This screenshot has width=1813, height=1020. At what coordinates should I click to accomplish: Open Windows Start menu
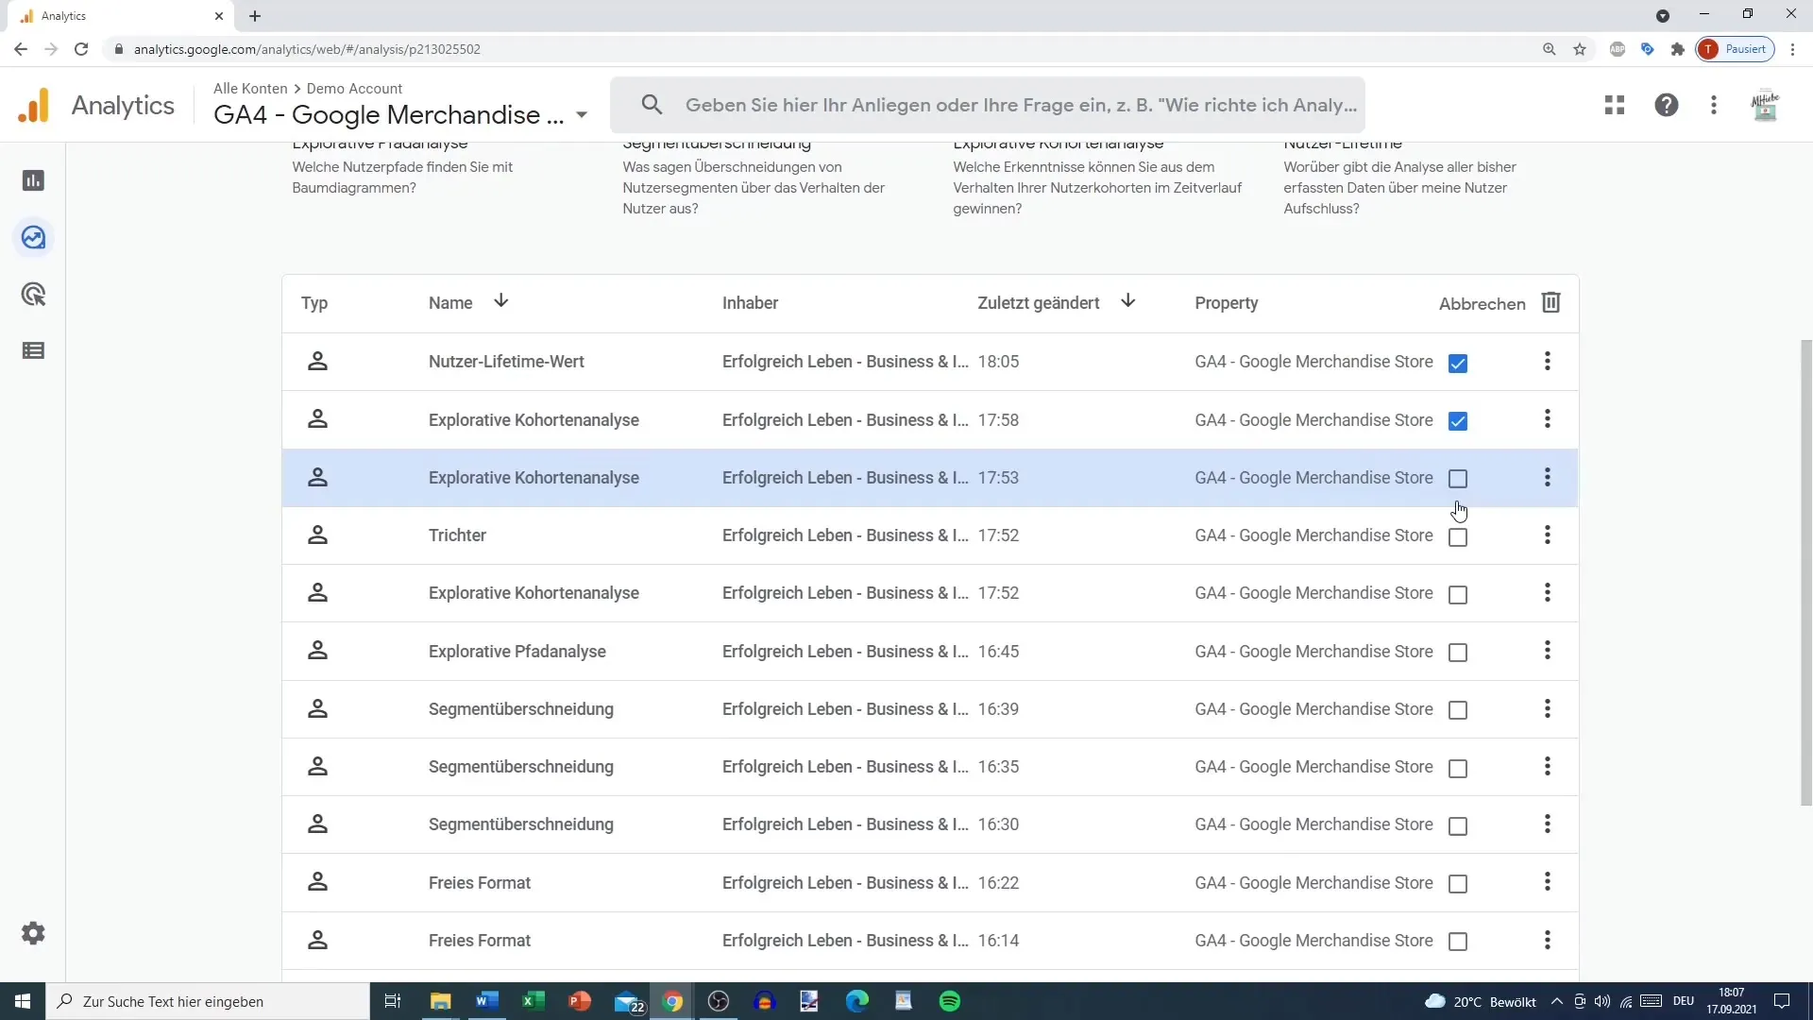click(x=23, y=1001)
